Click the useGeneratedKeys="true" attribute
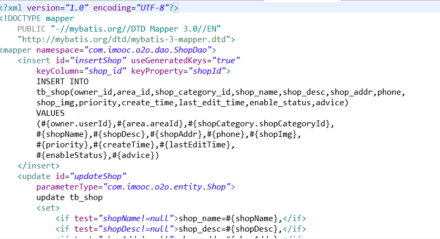The height and width of the screenshot is (239, 440). [185, 61]
